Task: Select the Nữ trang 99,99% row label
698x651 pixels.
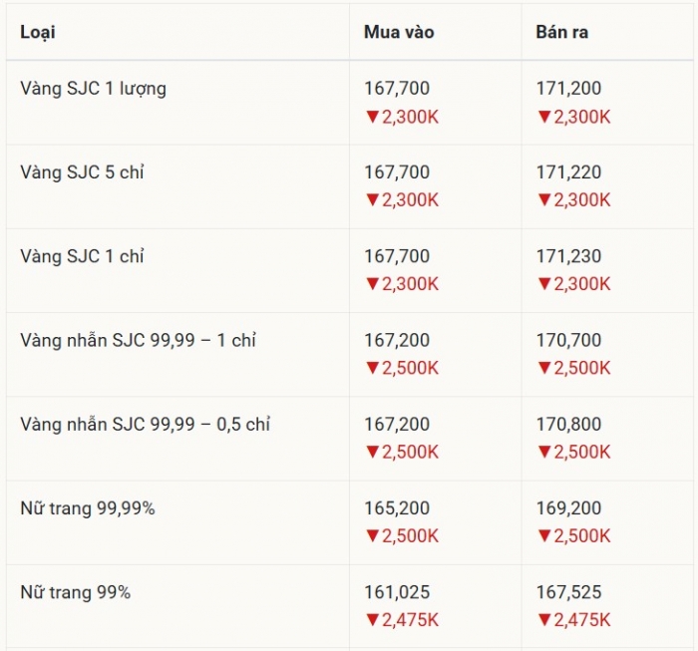Action: pyautogui.click(x=87, y=508)
